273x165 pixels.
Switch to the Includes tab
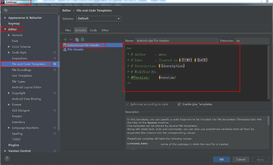pyautogui.click(x=81, y=30)
